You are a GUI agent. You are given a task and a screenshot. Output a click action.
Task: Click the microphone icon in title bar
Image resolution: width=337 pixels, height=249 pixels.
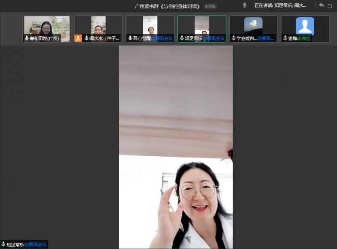tap(244, 5)
